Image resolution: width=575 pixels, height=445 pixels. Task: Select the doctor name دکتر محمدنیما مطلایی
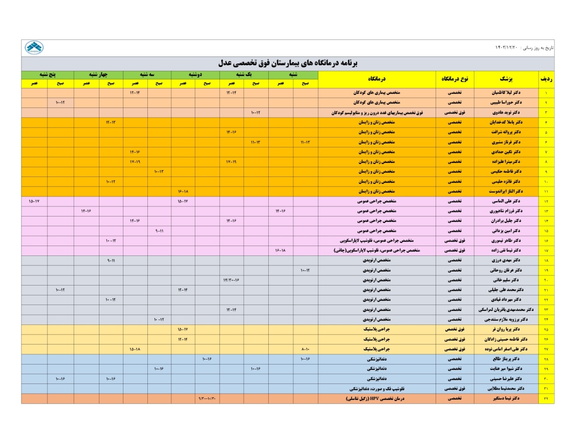pos(506,388)
